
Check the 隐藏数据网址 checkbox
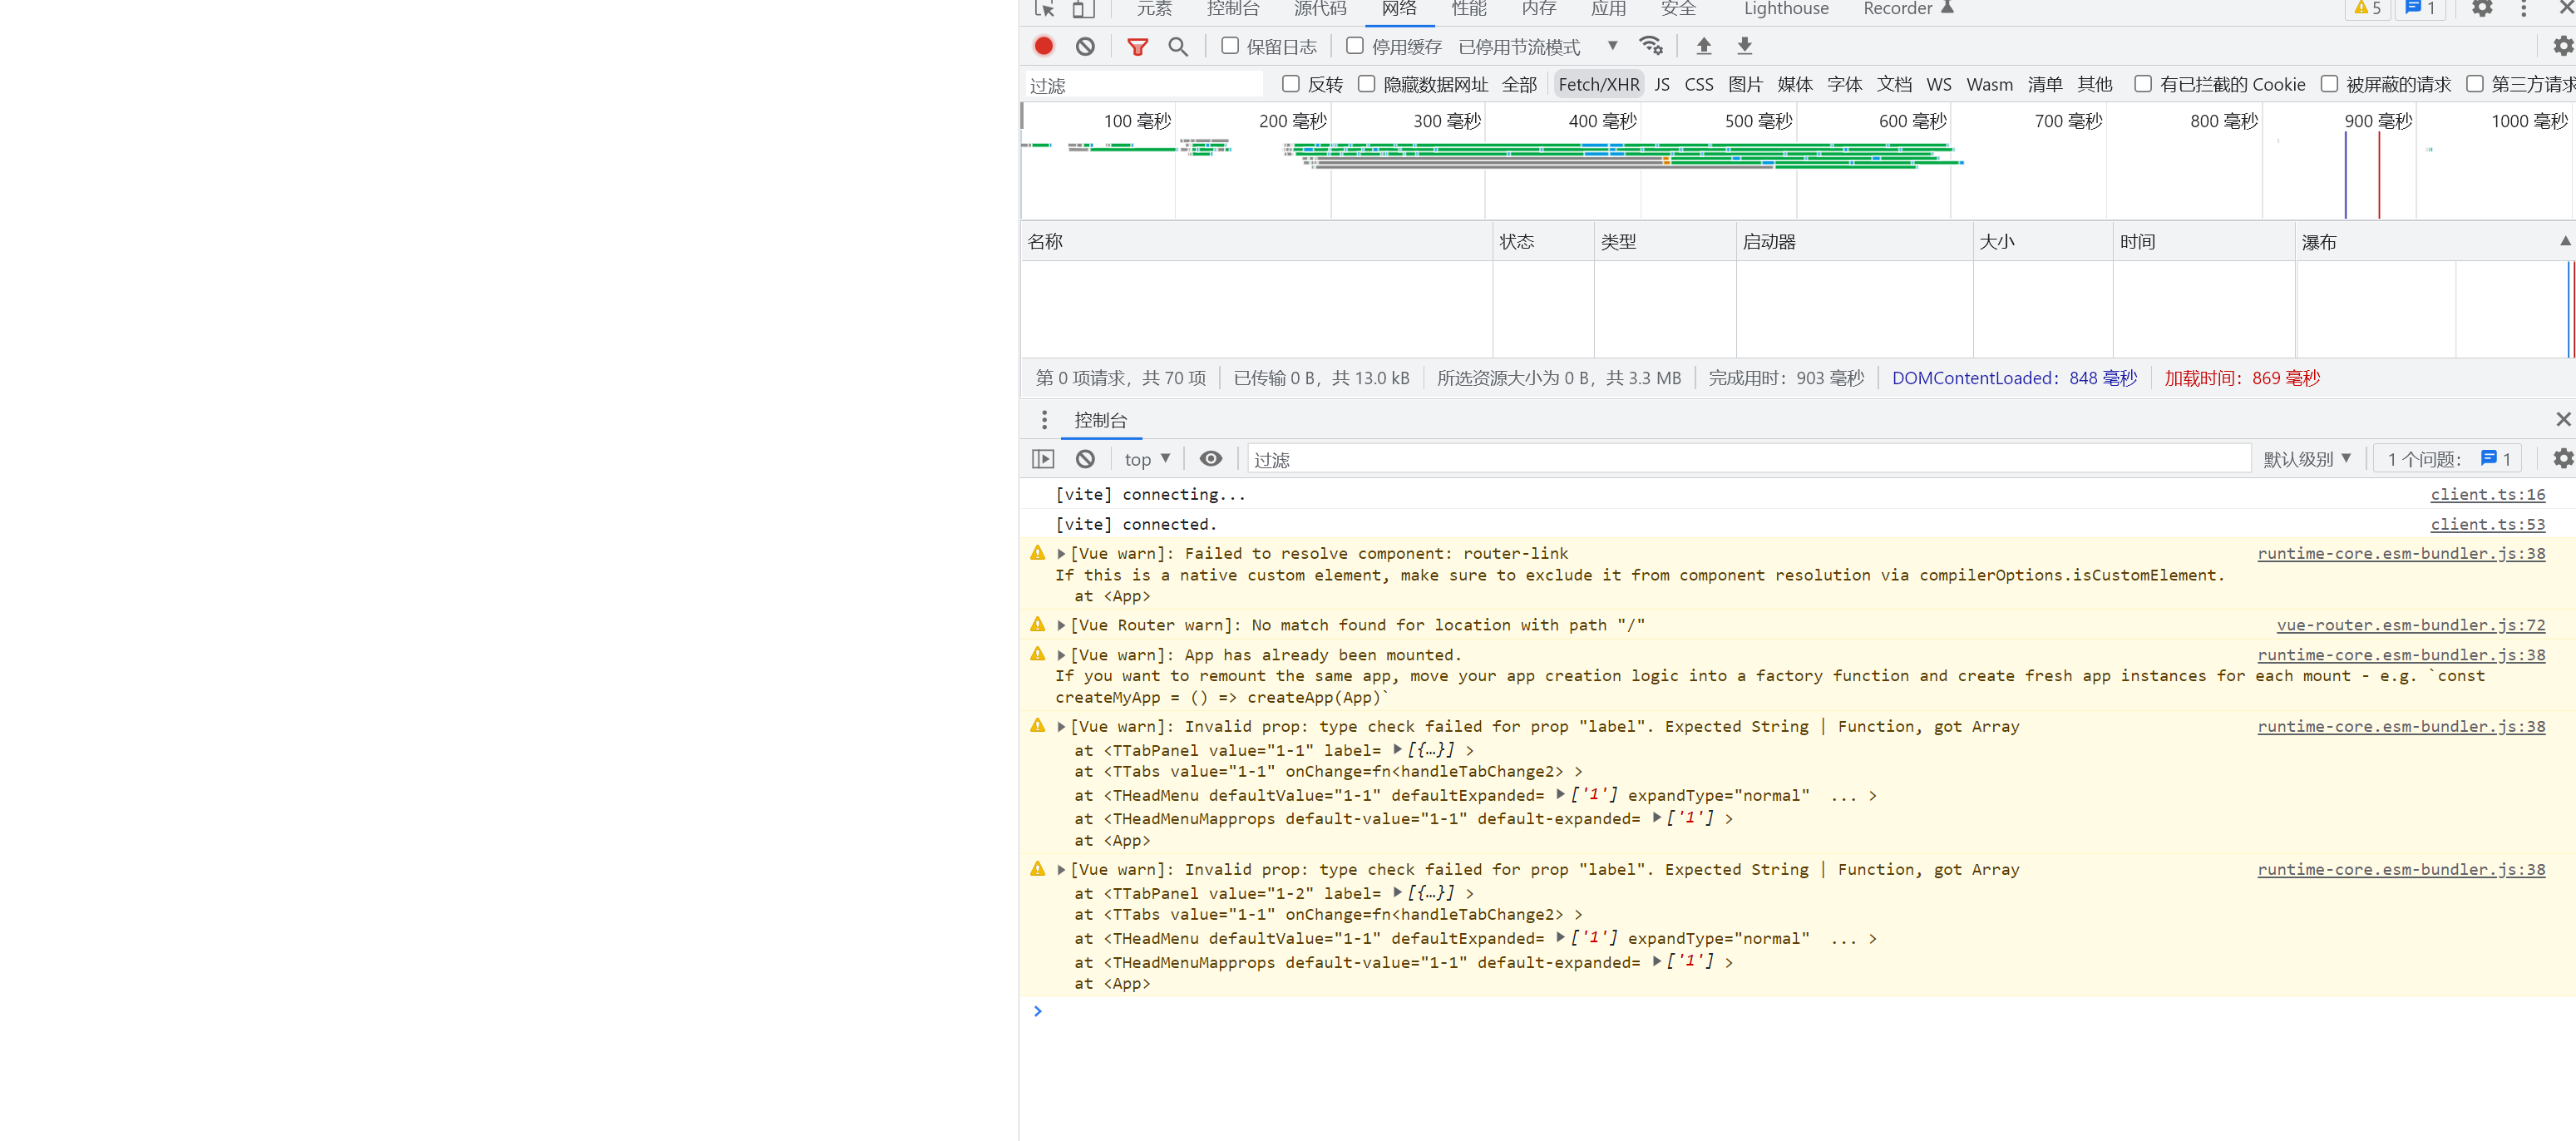tap(1366, 84)
